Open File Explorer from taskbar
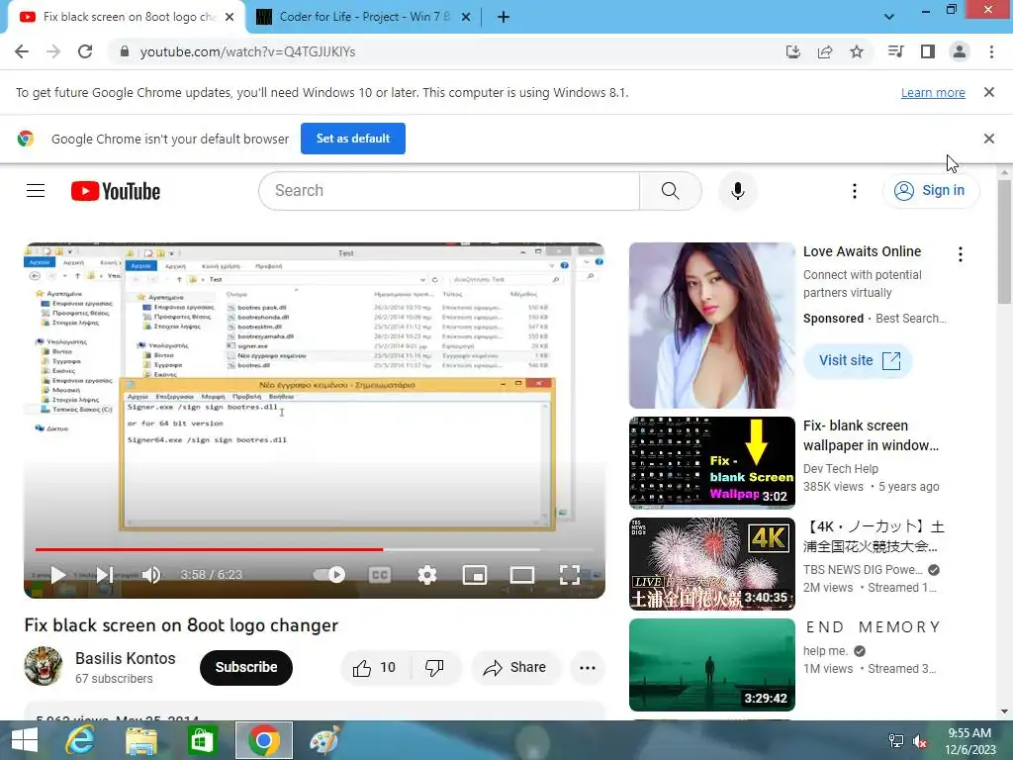This screenshot has height=760, width=1013. (x=140, y=740)
